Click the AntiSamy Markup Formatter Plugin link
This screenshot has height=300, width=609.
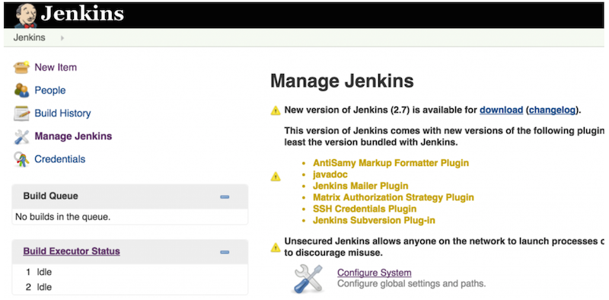click(x=391, y=162)
